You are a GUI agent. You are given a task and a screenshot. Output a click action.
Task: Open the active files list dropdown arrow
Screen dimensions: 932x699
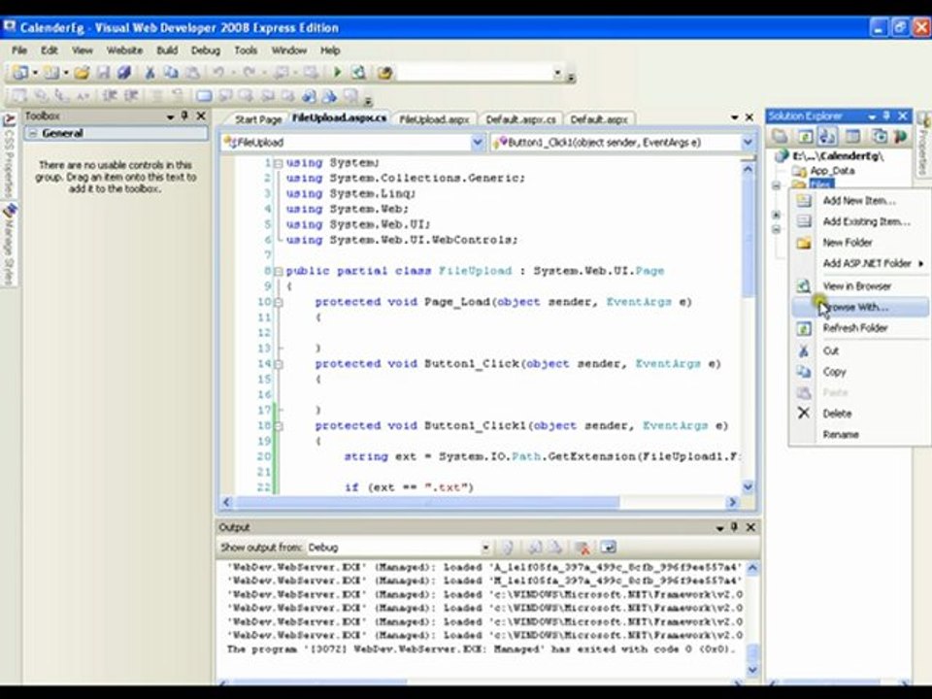[735, 117]
